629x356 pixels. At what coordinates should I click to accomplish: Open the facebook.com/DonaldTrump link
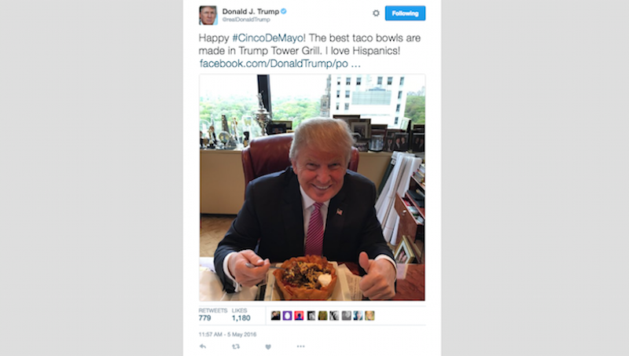tap(280, 64)
